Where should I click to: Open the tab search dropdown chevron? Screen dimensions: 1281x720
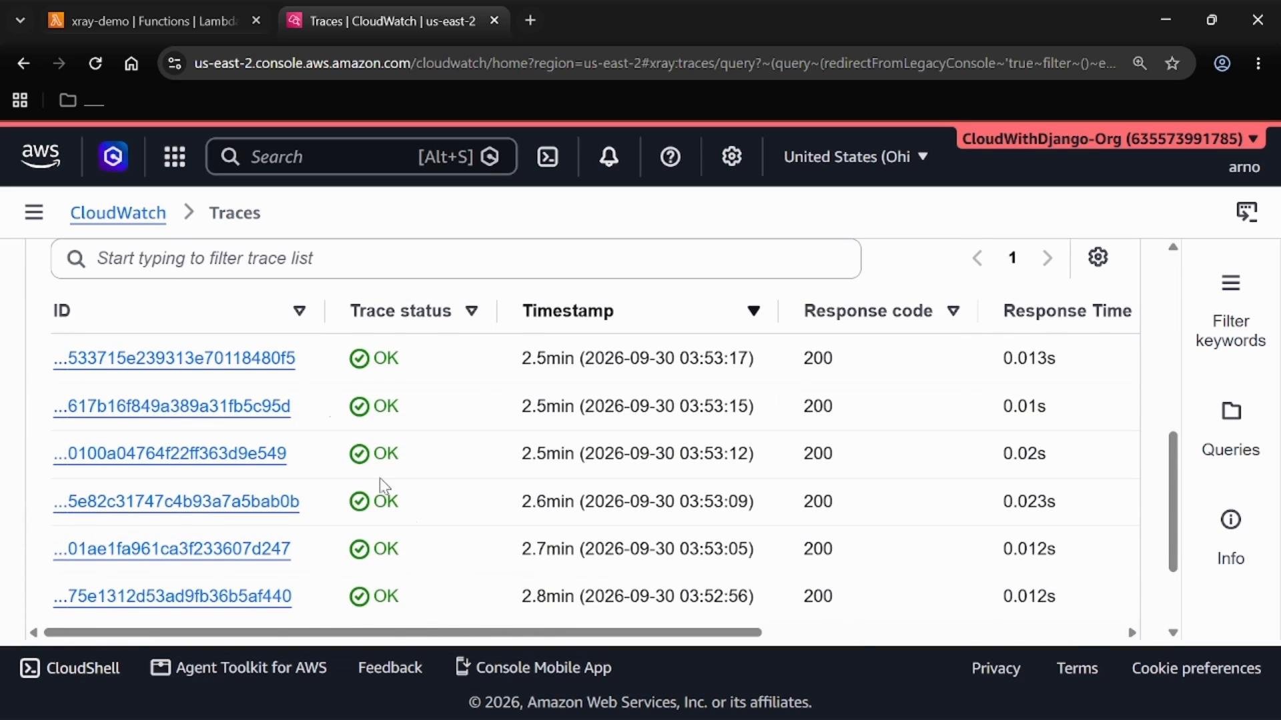pos(20,21)
